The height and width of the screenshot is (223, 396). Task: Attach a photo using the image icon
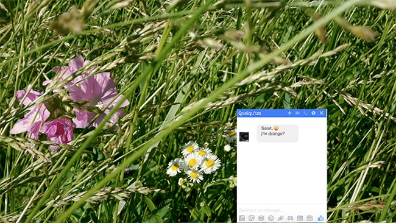pos(242,218)
